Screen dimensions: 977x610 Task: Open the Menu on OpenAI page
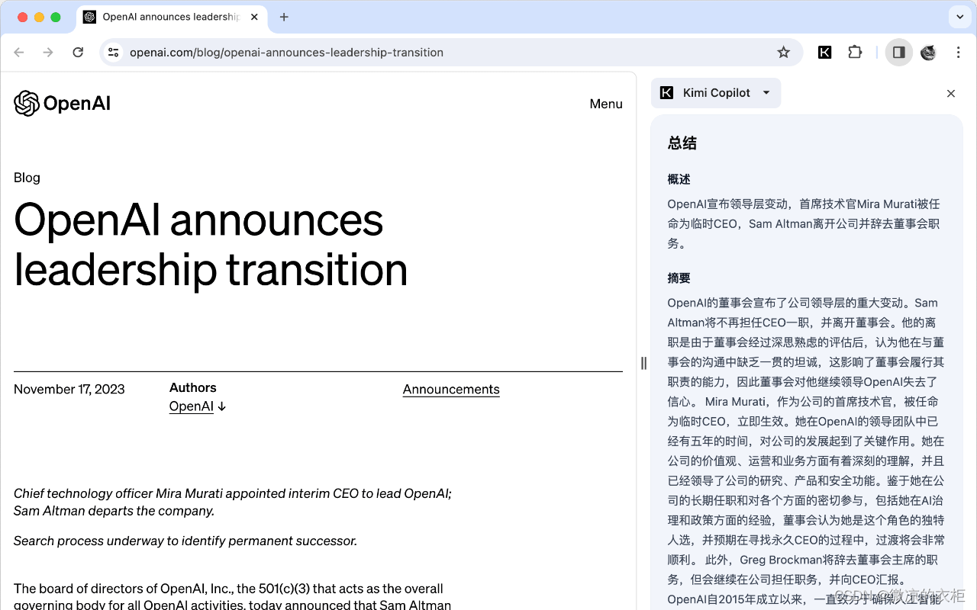pyautogui.click(x=606, y=104)
